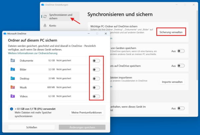This screenshot has width=200, height=135.
Task: Open Weitere Informationen zur Ordnersicherung link
Action: tap(33, 53)
